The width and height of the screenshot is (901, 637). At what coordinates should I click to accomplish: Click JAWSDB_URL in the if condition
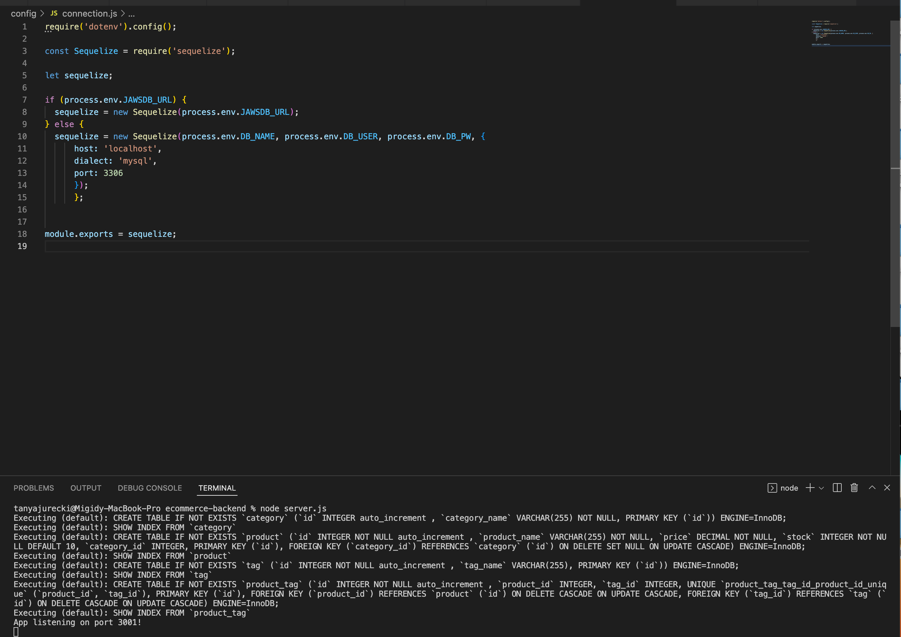point(147,100)
